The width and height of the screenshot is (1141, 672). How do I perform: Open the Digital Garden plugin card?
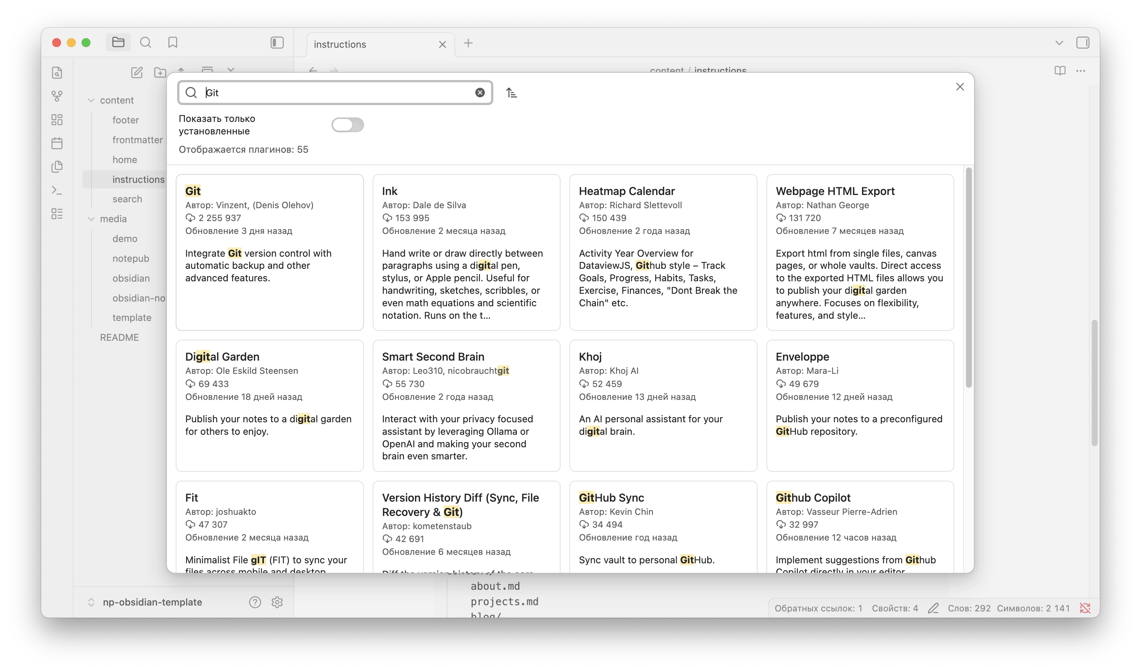tap(269, 405)
